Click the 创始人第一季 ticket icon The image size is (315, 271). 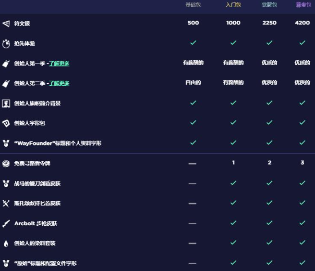tap(6, 64)
